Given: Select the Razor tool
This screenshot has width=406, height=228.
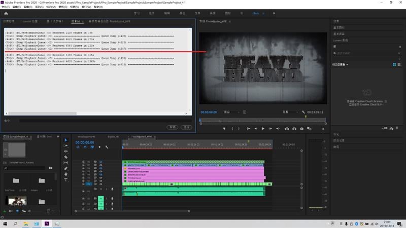Looking at the screenshot, I should (66, 157).
